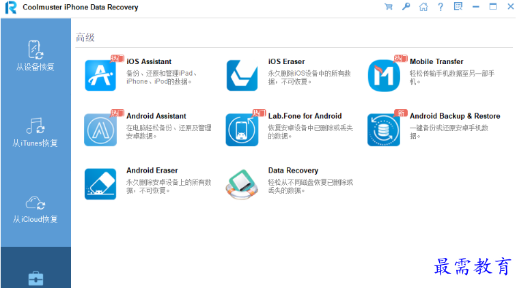Click iOS Assistant description mentioning iPad
517x288 pixels.
(x=162, y=77)
